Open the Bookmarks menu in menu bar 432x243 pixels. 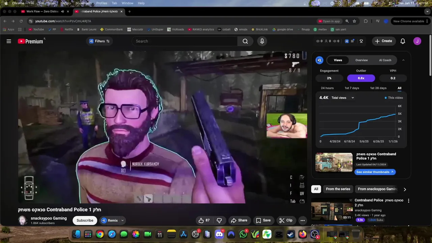83,3
